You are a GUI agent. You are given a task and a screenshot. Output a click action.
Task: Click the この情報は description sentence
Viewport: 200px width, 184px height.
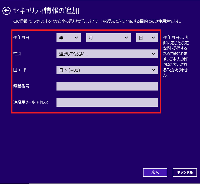tap(97, 21)
